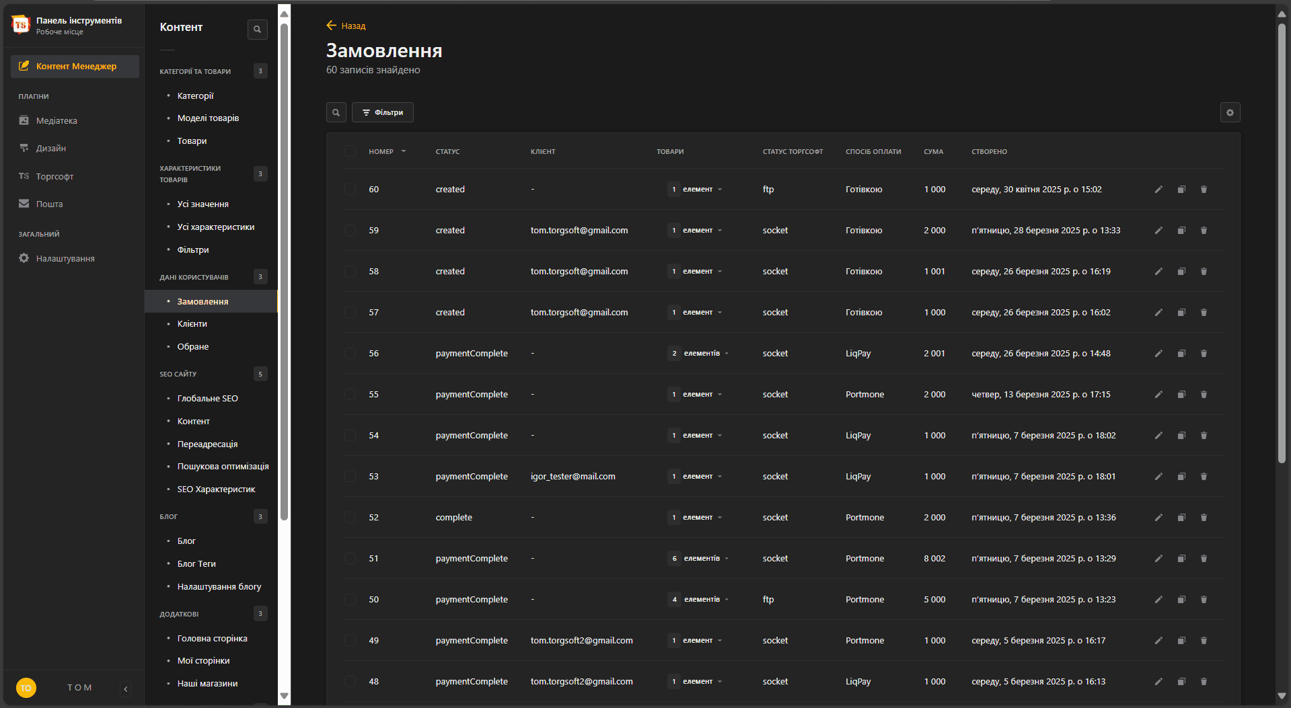The width and height of the screenshot is (1291, 708).
Task: Expand the 4 елементів dropdown of order 50
Action: point(699,600)
